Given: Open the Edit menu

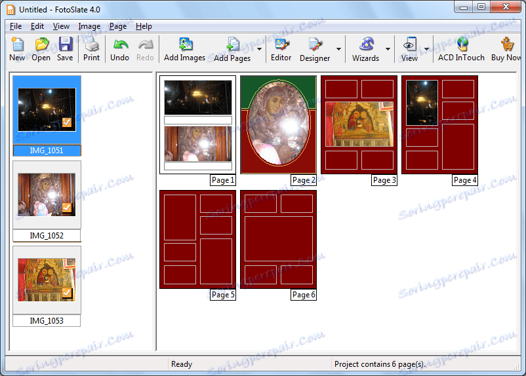Looking at the screenshot, I should point(37,26).
